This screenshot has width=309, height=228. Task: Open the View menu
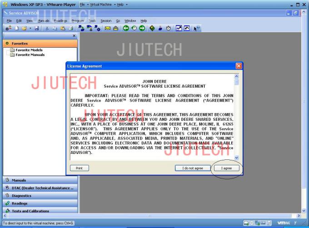coord(30,21)
